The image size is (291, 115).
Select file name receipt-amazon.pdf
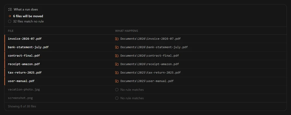tap(24, 64)
